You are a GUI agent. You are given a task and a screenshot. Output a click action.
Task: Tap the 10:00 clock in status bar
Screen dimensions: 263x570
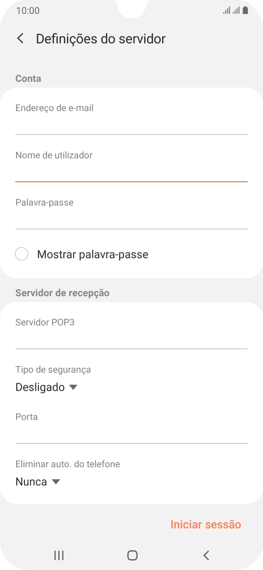(28, 10)
